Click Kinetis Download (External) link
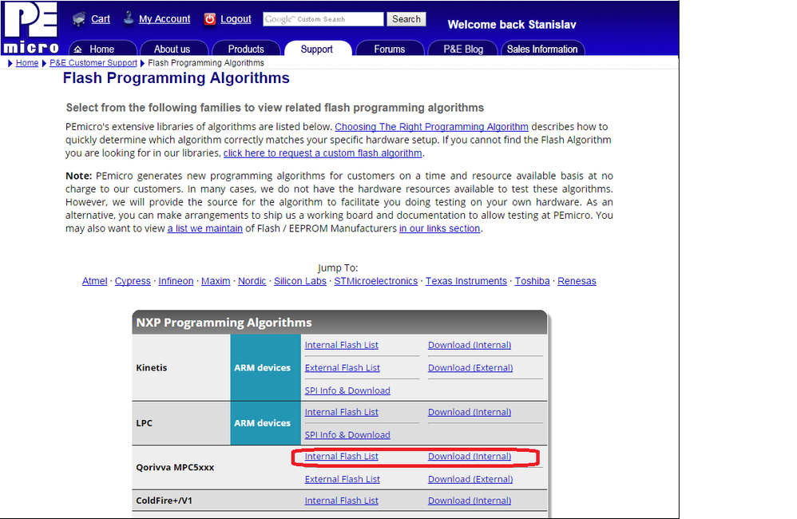This screenshot has width=797, height=519. pos(470,367)
